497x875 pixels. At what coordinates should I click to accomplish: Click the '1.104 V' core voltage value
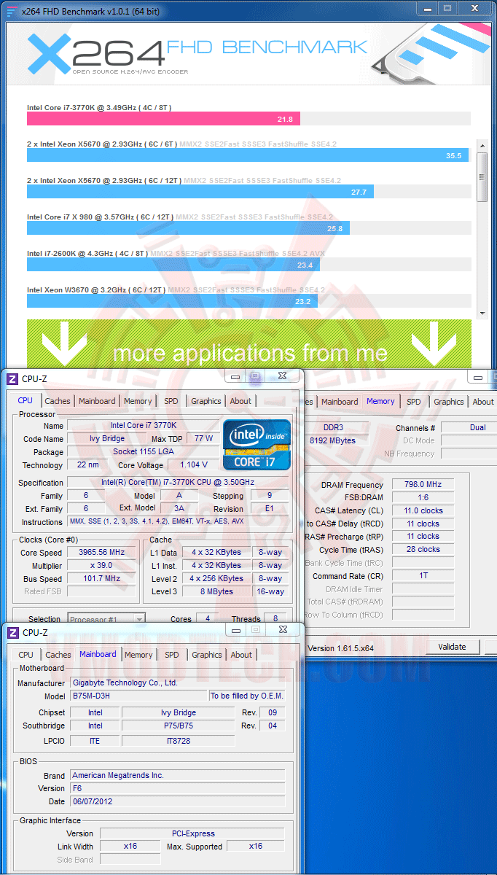click(193, 464)
